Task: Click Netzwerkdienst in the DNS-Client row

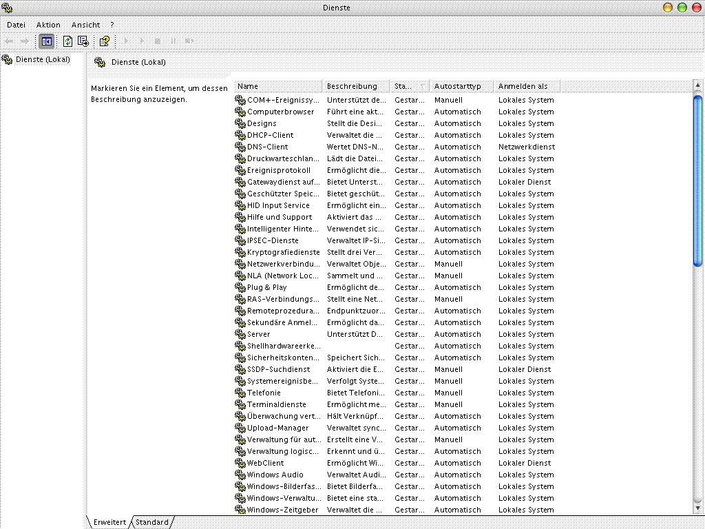Action: (x=527, y=147)
